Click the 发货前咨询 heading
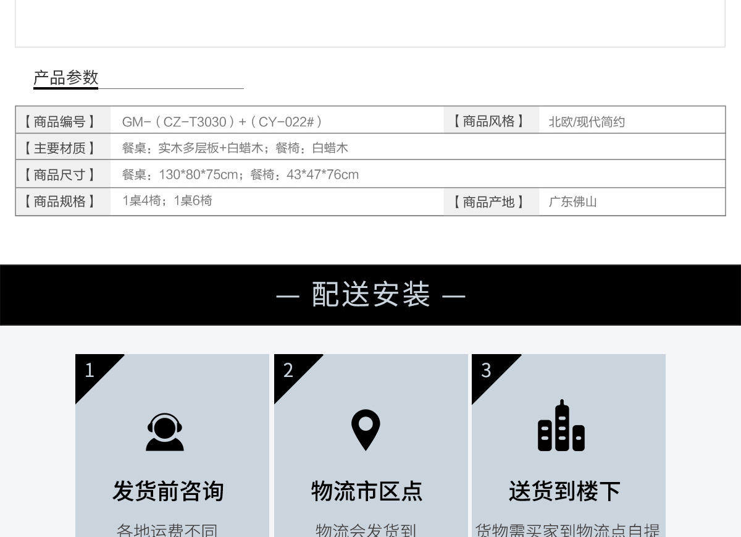 point(168,491)
